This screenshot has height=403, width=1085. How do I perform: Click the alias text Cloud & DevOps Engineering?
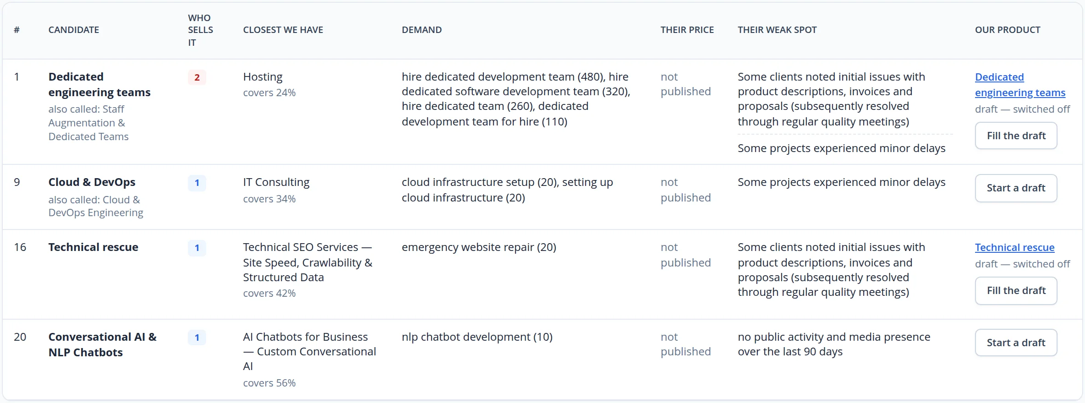(x=96, y=206)
